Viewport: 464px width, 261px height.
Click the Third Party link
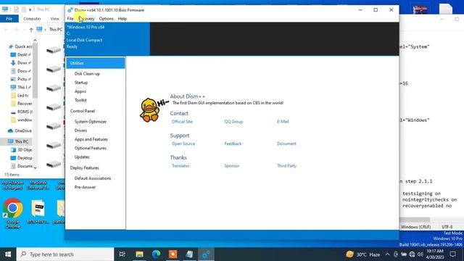click(x=286, y=166)
